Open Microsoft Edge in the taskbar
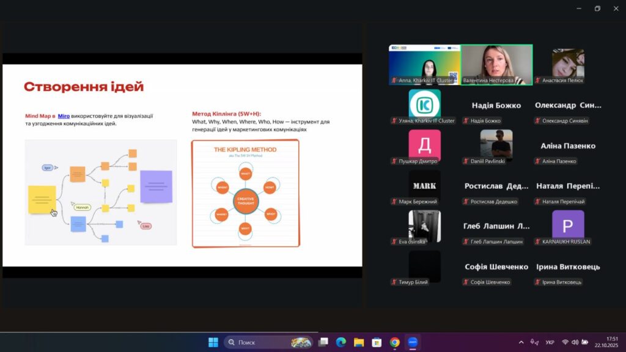The image size is (626, 352). click(341, 342)
